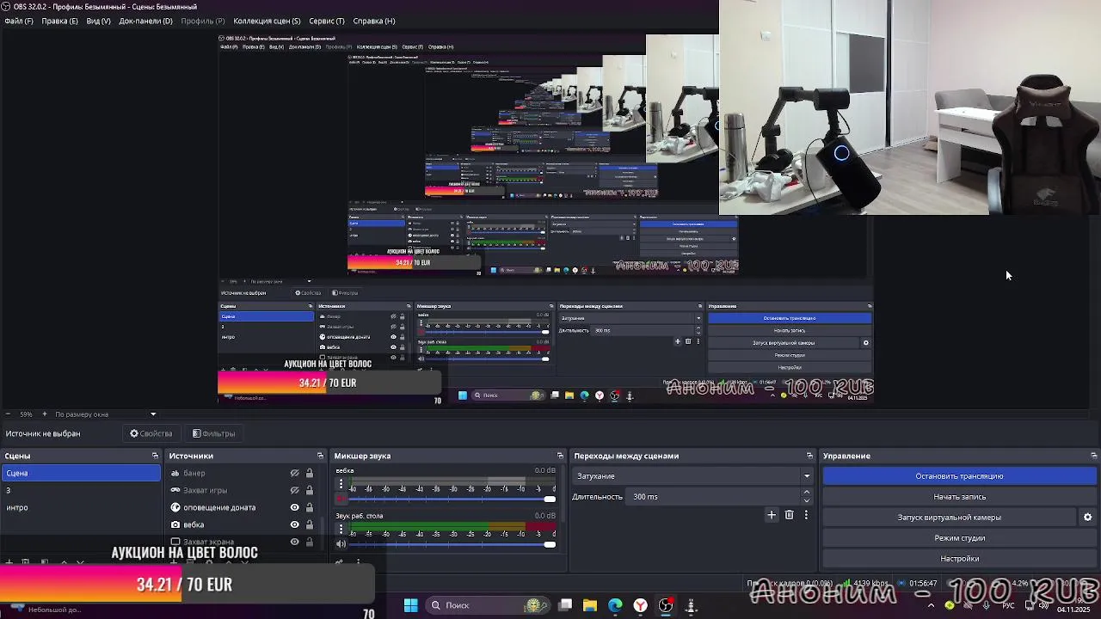The image size is (1101, 619).
Task: Open the Windows Start menu
Action: 410,605
